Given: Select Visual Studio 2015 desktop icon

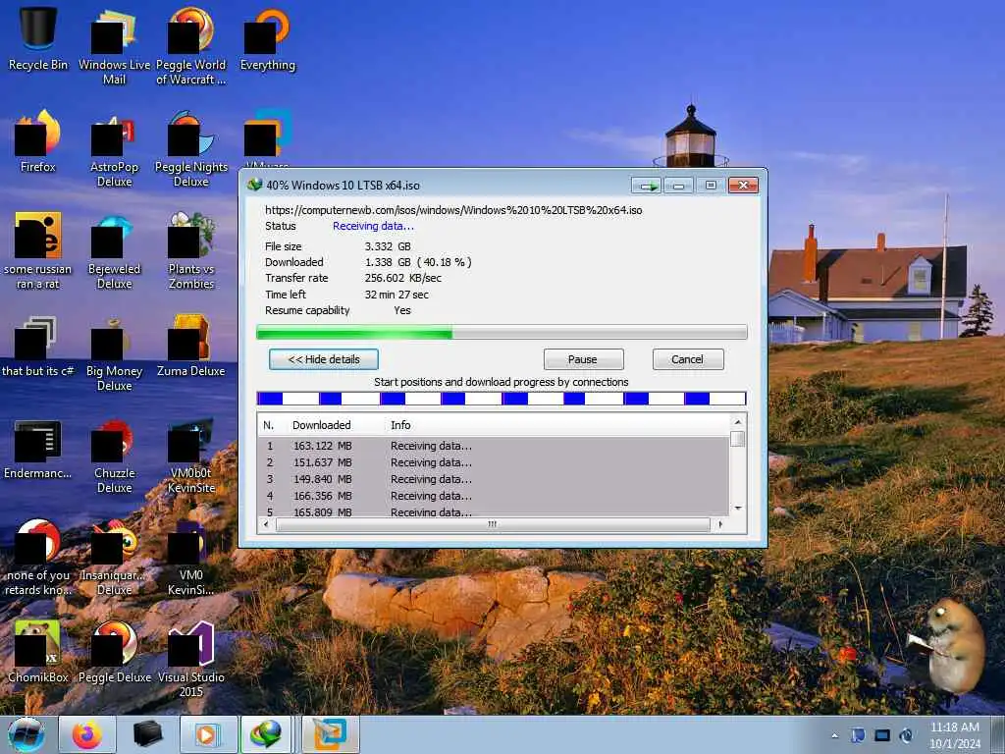Looking at the screenshot, I should pyautogui.click(x=191, y=660).
